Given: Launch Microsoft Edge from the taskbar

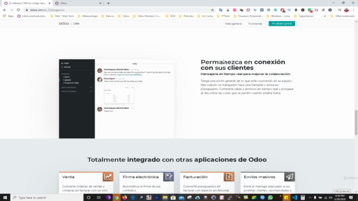Looking at the screenshot, I should point(133,198).
